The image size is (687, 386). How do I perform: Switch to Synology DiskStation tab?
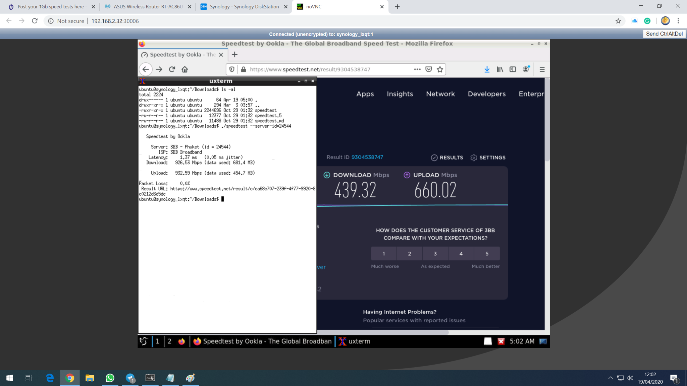pos(244,7)
